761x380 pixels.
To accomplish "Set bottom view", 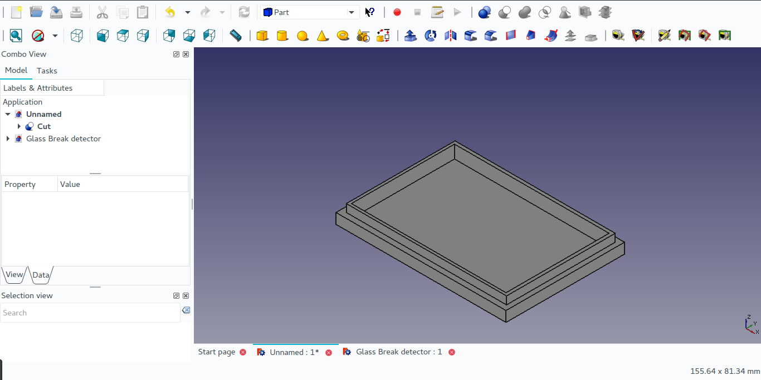I will [189, 36].
